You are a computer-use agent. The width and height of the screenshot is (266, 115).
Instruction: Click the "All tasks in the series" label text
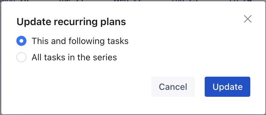74,57
